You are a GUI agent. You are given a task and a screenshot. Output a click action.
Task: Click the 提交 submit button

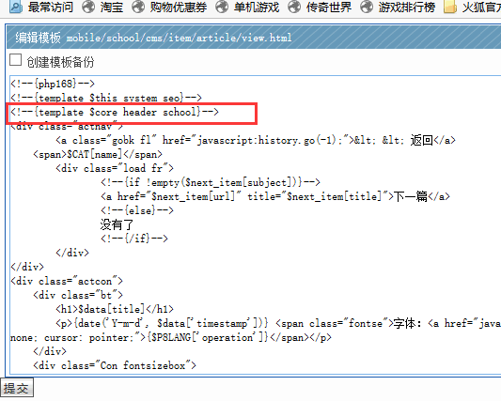17,388
